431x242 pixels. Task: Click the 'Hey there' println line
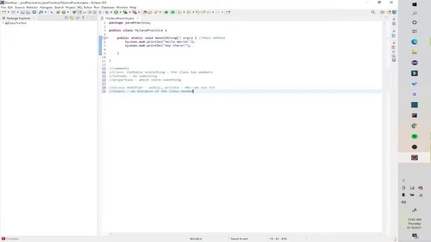pyautogui.click(x=158, y=46)
